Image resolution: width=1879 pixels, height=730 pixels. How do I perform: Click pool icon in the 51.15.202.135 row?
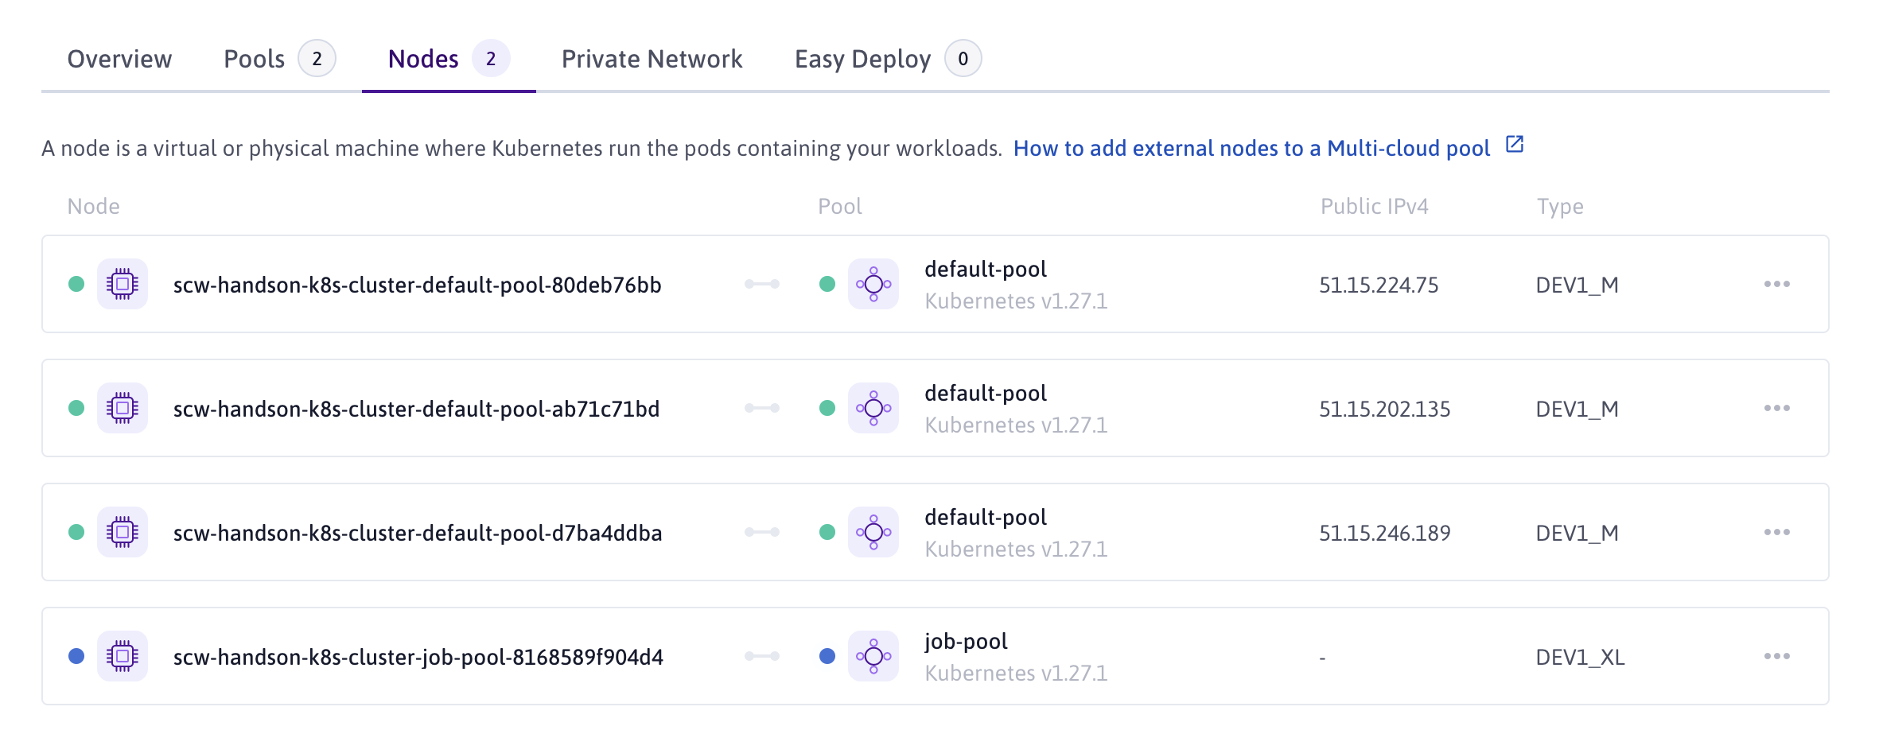(x=873, y=408)
